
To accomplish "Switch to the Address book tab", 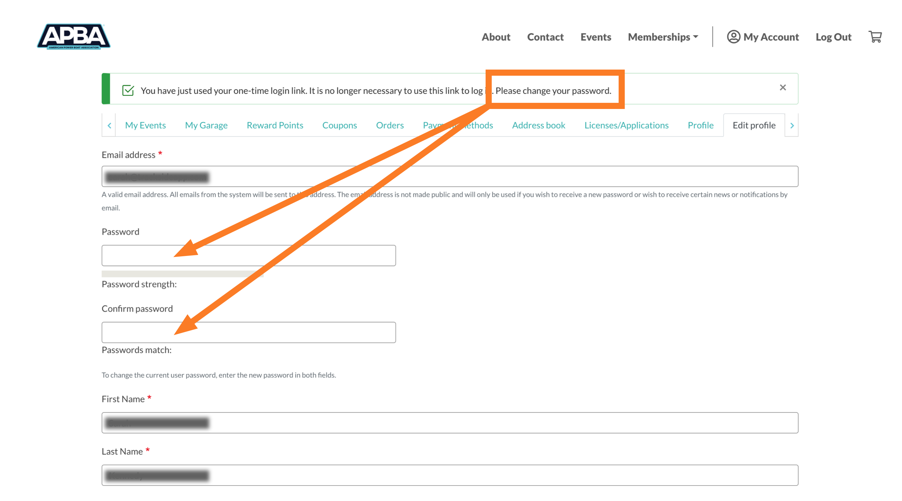I will (538, 125).
